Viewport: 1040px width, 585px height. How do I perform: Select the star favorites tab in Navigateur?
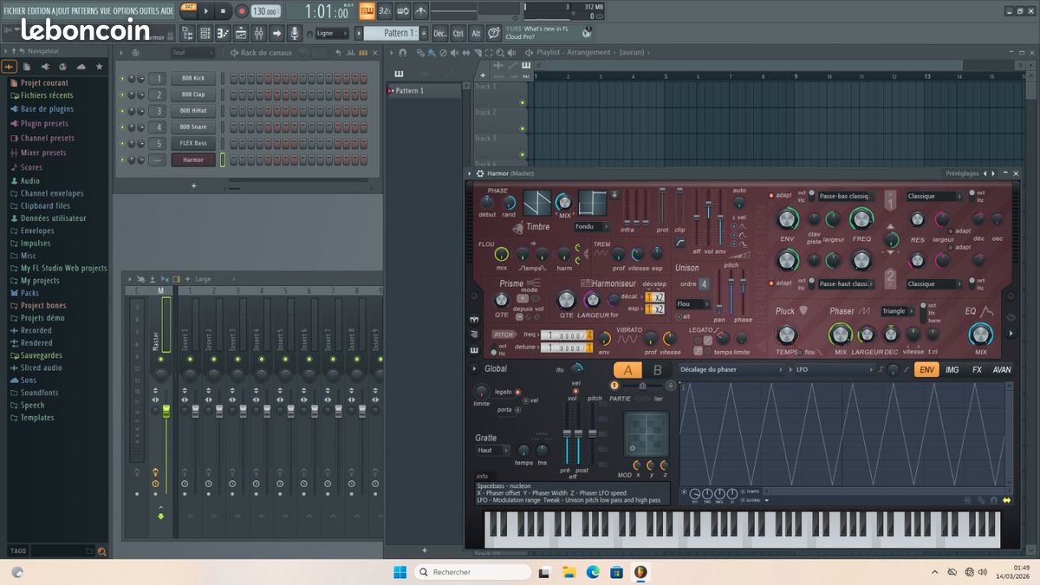coord(99,67)
